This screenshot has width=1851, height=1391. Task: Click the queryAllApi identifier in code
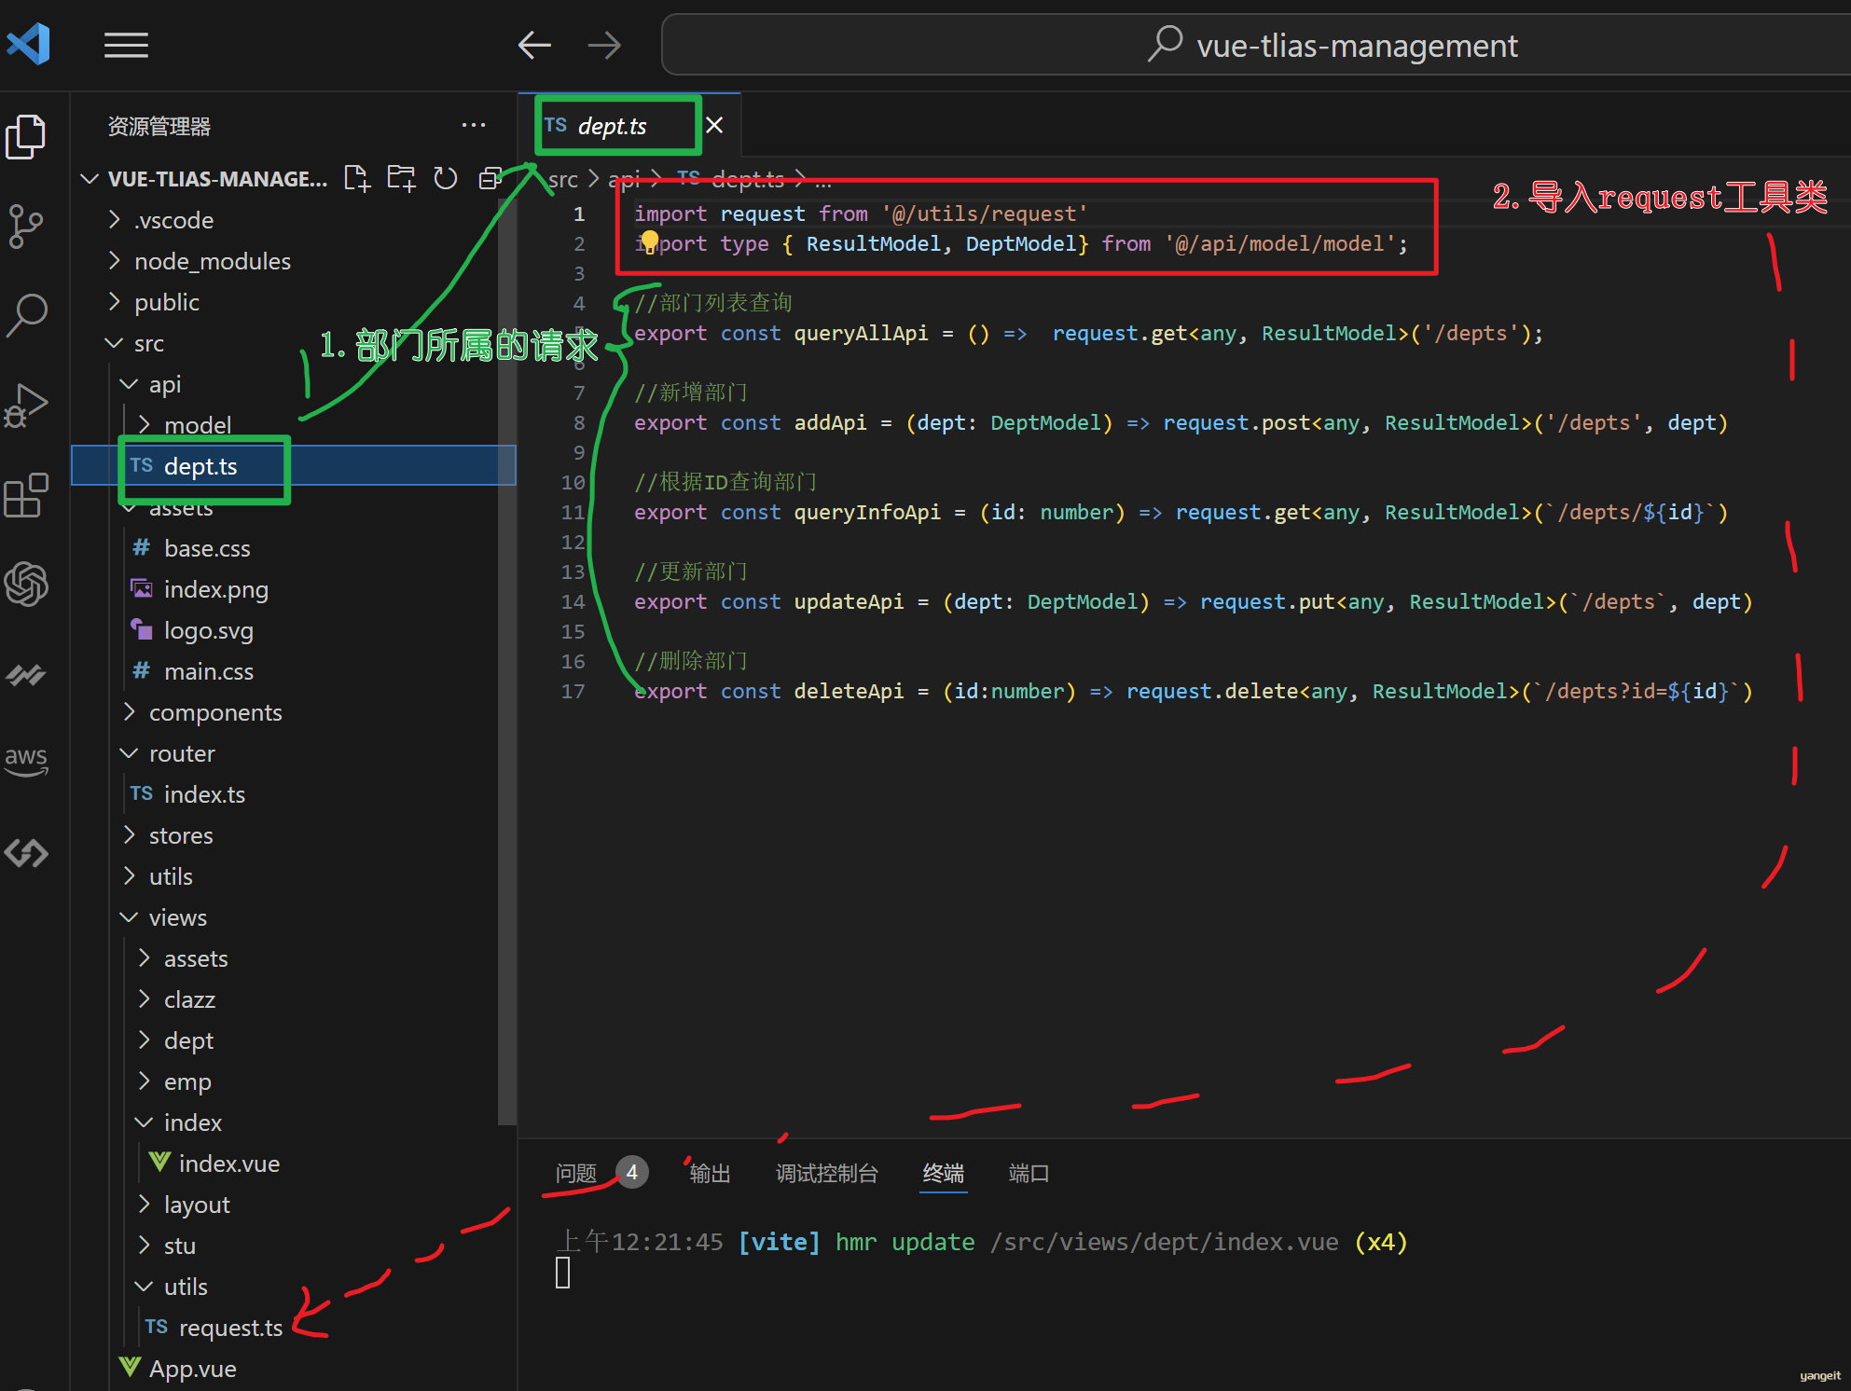point(861,333)
